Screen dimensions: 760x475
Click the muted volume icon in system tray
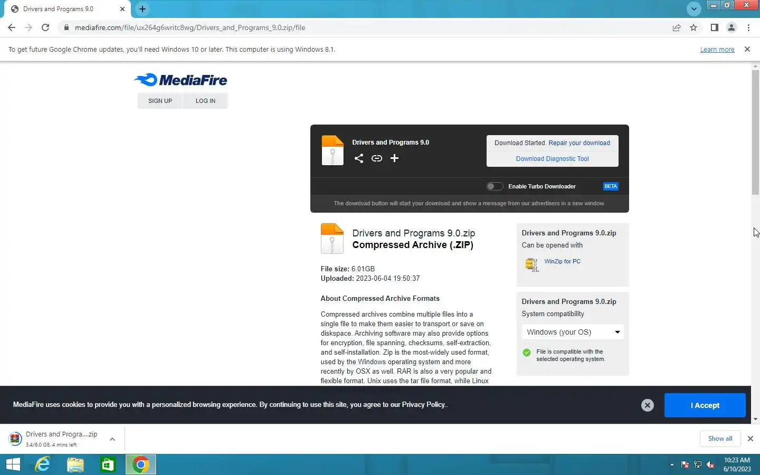(711, 465)
